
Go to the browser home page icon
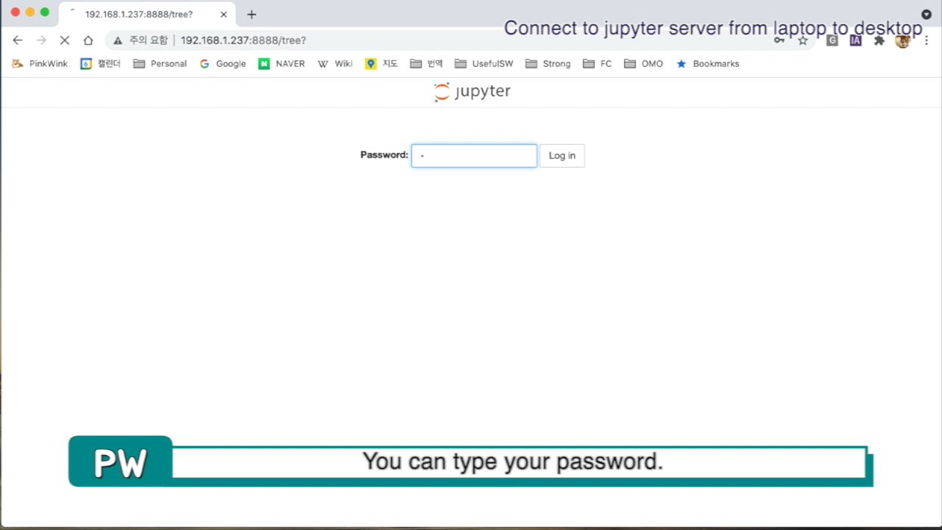[x=88, y=40]
